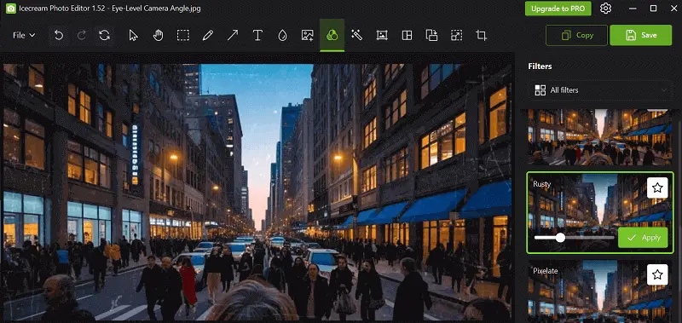Maximize the editor window
The width and height of the screenshot is (682, 323).
tap(653, 9)
